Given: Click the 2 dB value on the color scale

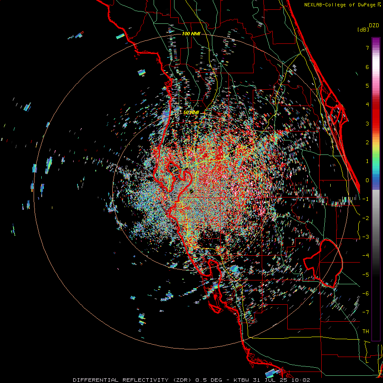Looking at the screenshot, I should coord(367,143).
